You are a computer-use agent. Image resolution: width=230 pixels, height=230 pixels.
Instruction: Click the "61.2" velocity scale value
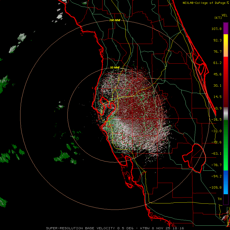click(x=217, y=63)
